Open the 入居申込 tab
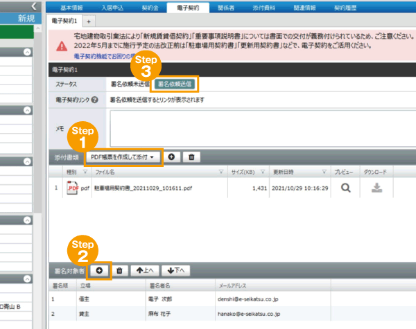The image size is (416, 329). pyautogui.click(x=112, y=8)
